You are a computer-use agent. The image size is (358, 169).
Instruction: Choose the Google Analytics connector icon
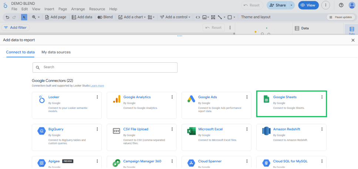click(116, 99)
